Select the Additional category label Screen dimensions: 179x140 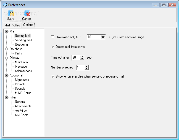point(16,75)
